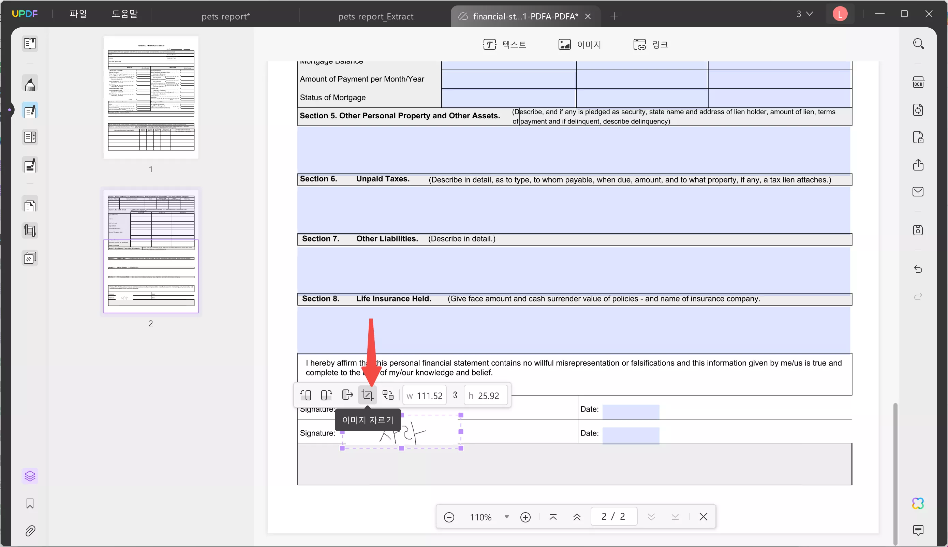Rotate image counterclockwise
Screen dimensions: 948x547
click(x=306, y=395)
